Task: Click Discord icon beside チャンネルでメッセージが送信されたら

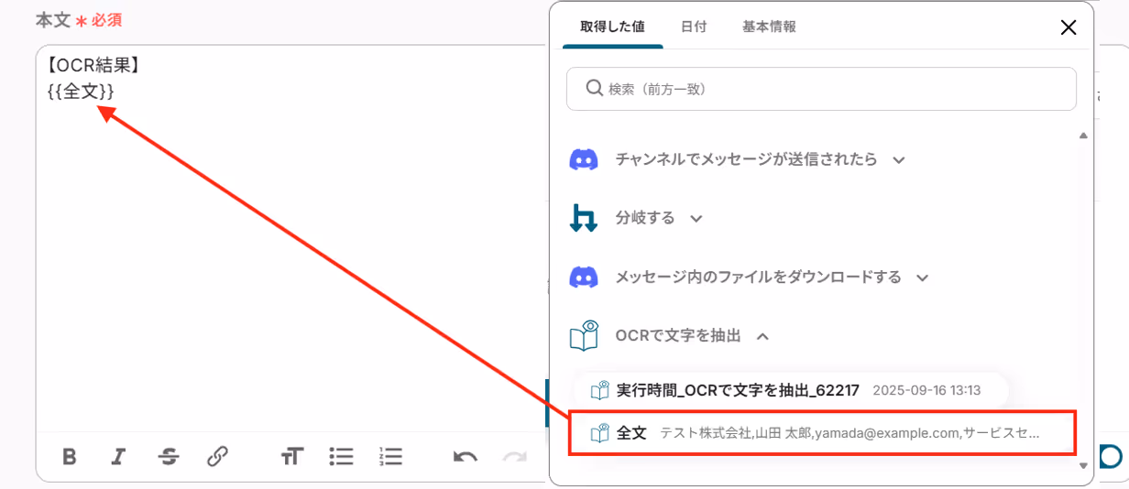Action: tap(584, 159)
